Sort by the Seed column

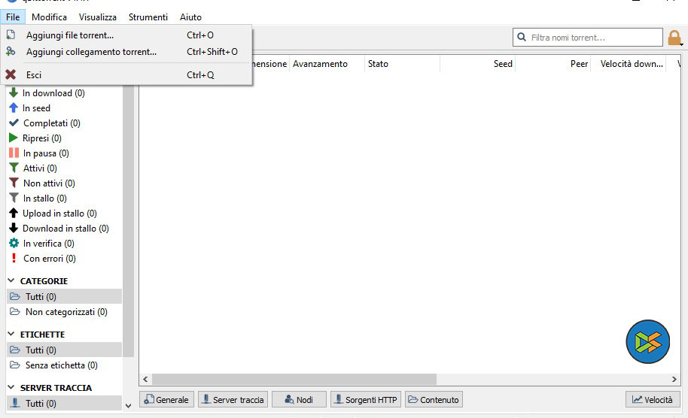pos(478,64)
